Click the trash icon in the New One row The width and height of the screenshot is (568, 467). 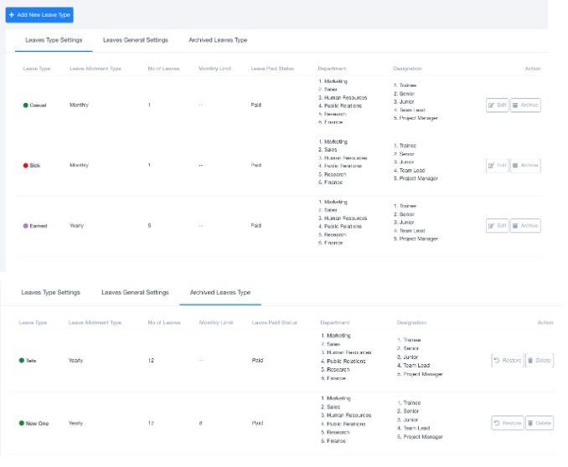[530, 423]
